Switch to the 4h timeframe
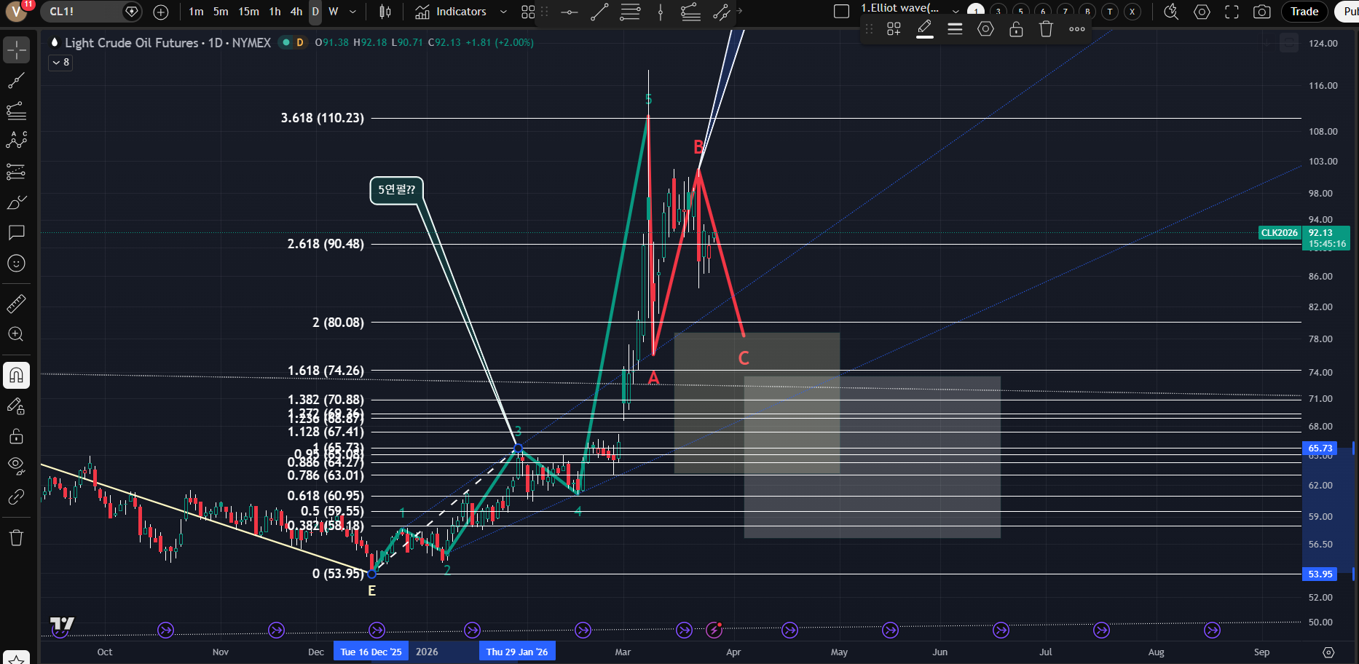Viewport: 1359px width, 664px height. [x=296, y=12]
